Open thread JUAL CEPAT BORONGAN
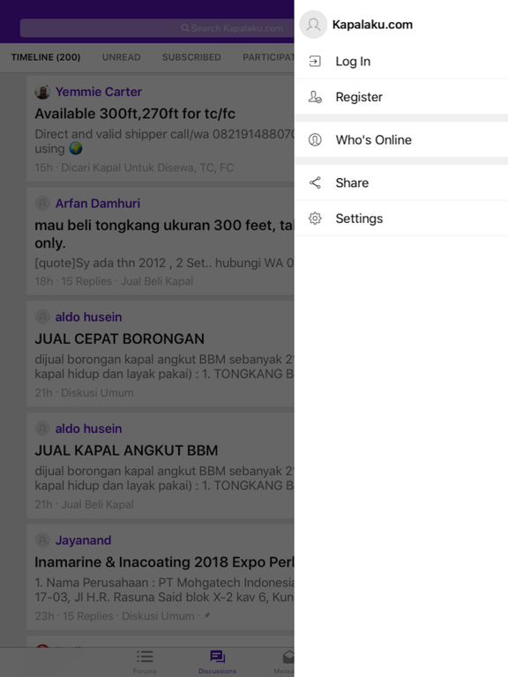This screenshot has width=508, height=677. coord(119,338)
